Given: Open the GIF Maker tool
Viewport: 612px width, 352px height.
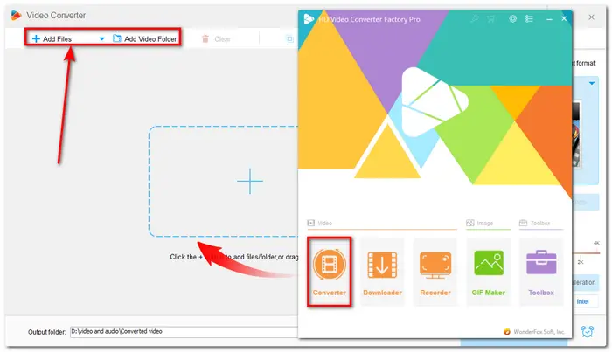Looking at the screenshot, I should pyautogui.click(x=488, y=272).
